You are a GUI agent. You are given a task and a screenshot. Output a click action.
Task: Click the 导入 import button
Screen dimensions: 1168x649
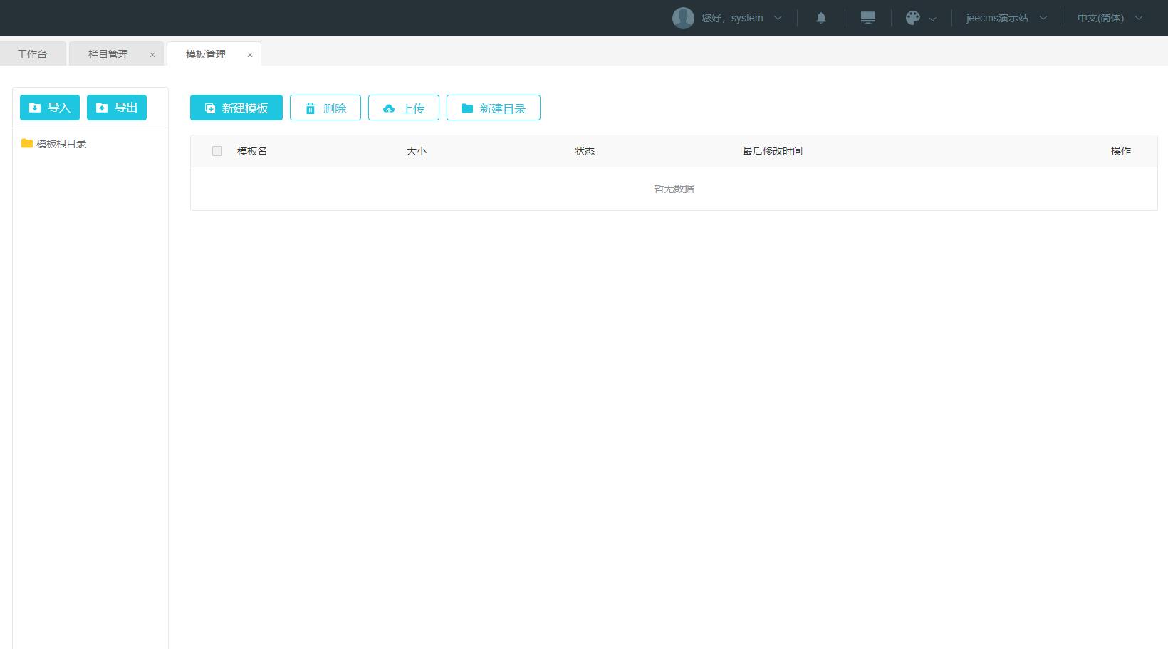coord(50,108)
